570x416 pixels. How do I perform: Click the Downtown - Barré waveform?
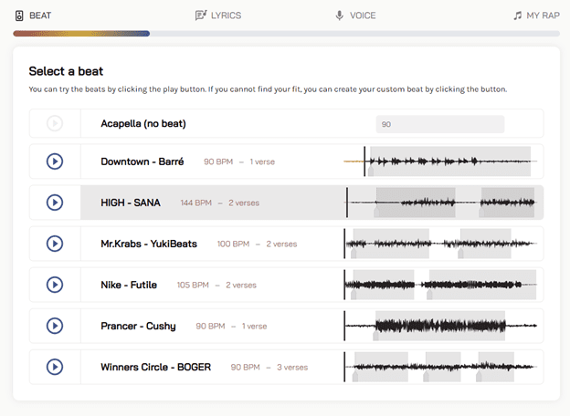(x=443, y=161)
